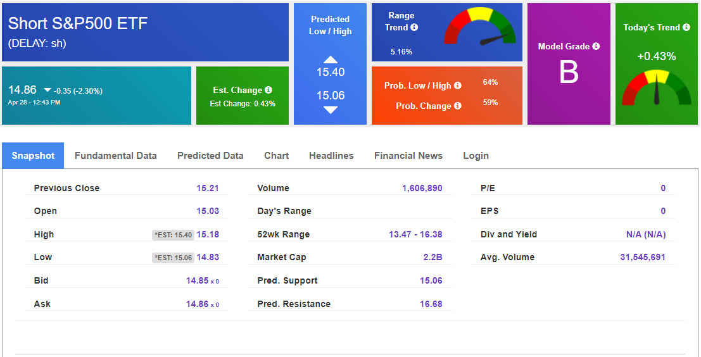Viewport: 701px width, 357px height.
Task: Click the High value 15.18
Action: (208, 234)
